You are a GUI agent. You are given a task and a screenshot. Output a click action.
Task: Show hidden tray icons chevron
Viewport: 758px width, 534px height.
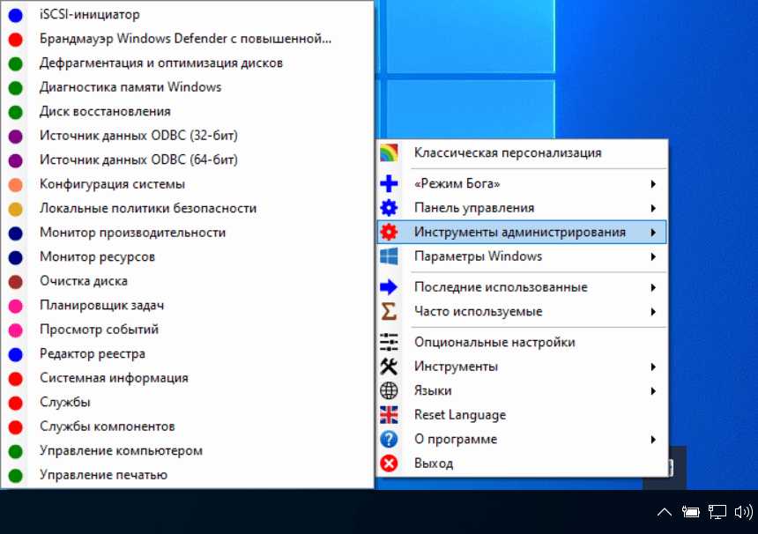pos(665,511)
